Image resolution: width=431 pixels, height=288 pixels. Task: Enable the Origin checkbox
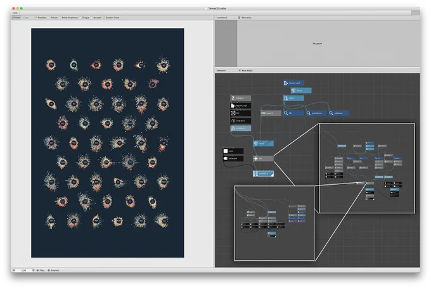tap(80, 18)
